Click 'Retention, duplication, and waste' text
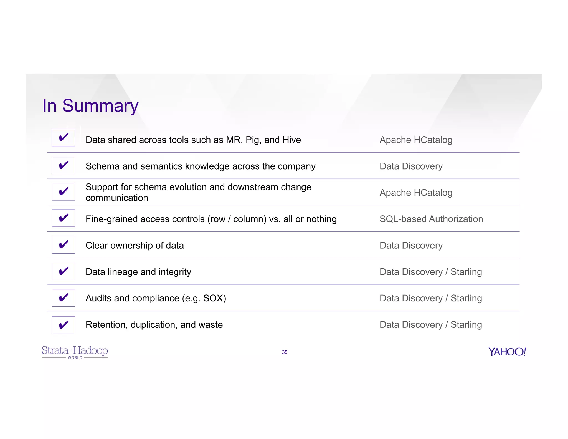 click(154, 325)
